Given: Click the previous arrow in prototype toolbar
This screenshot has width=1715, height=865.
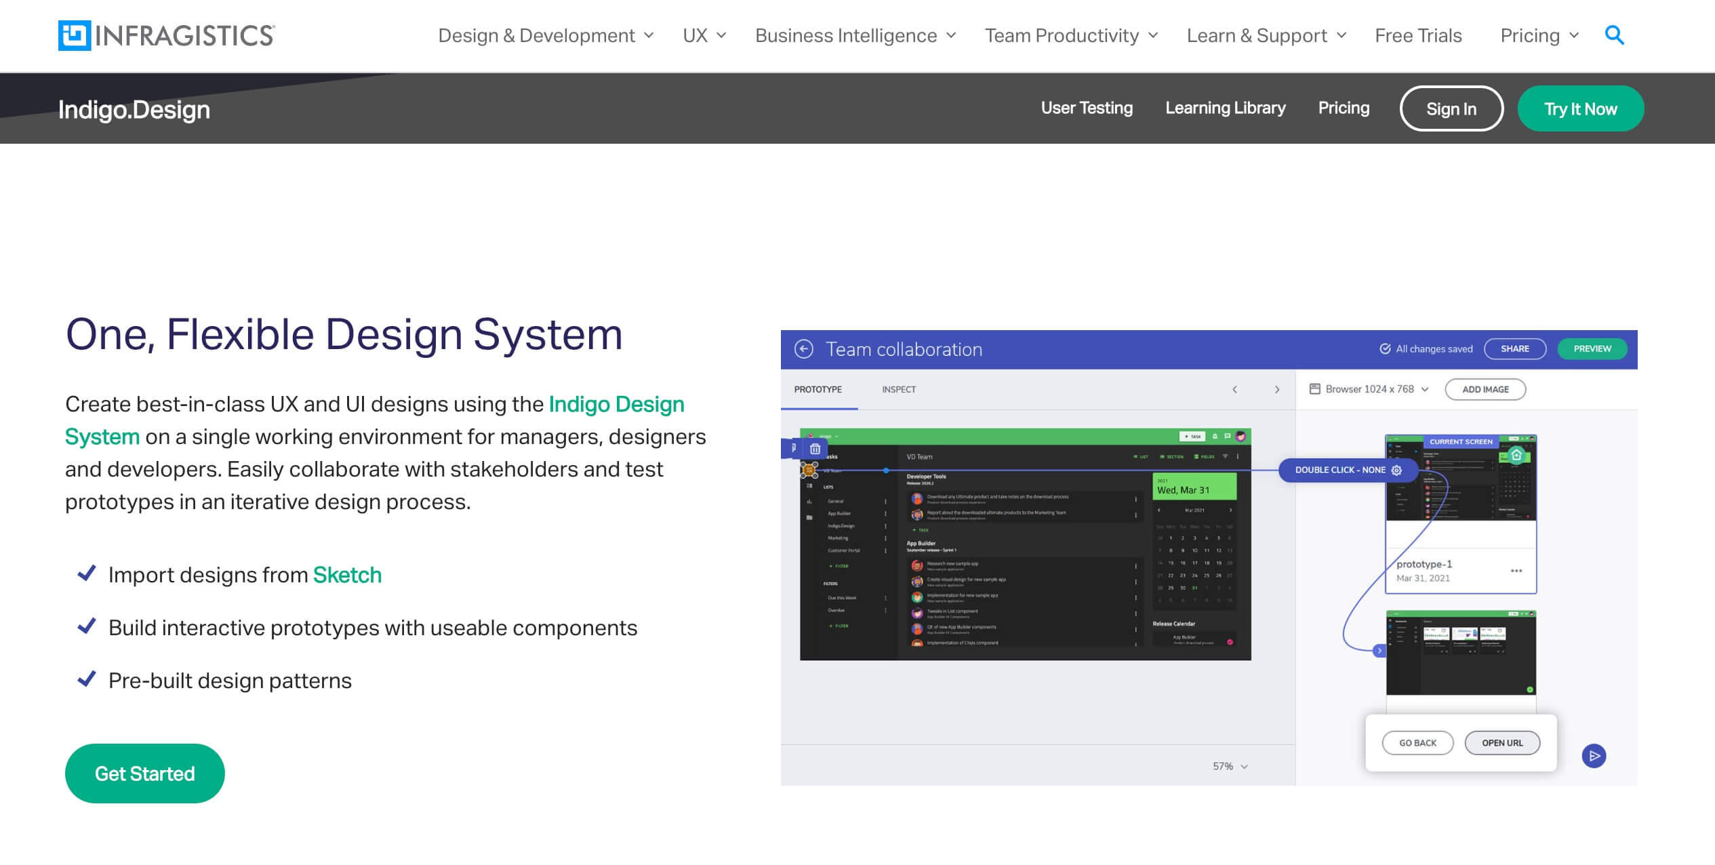Looking at the screenshot, I should (x=1234, y=390).
